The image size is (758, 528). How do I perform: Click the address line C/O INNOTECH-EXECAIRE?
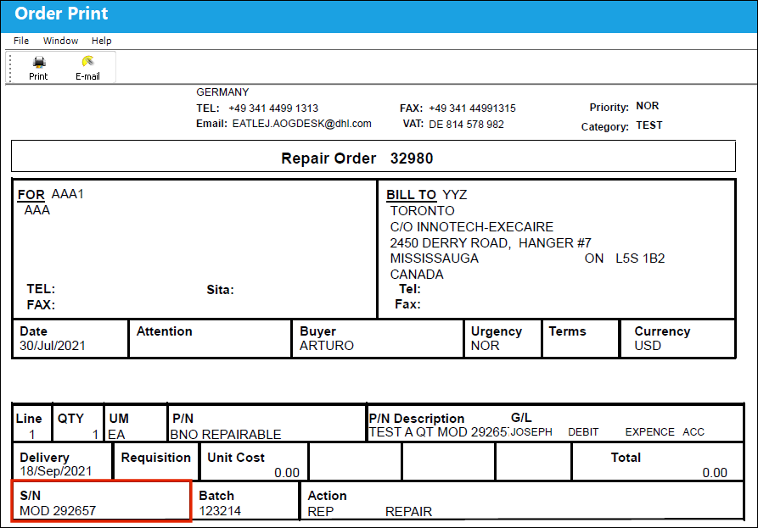[471, 227]
